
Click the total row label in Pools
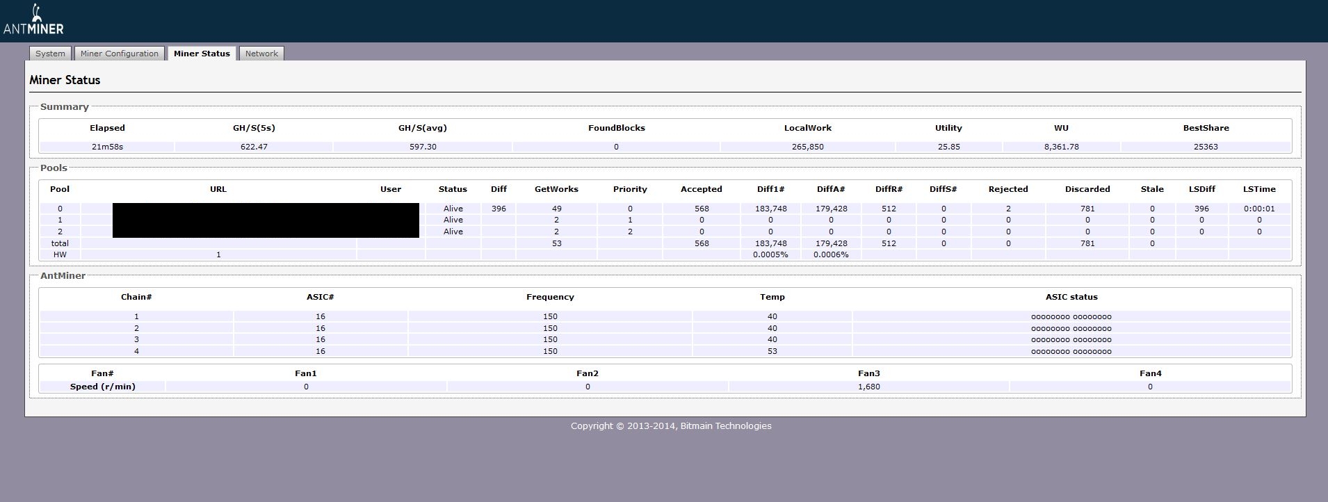(x=60, y=243)
